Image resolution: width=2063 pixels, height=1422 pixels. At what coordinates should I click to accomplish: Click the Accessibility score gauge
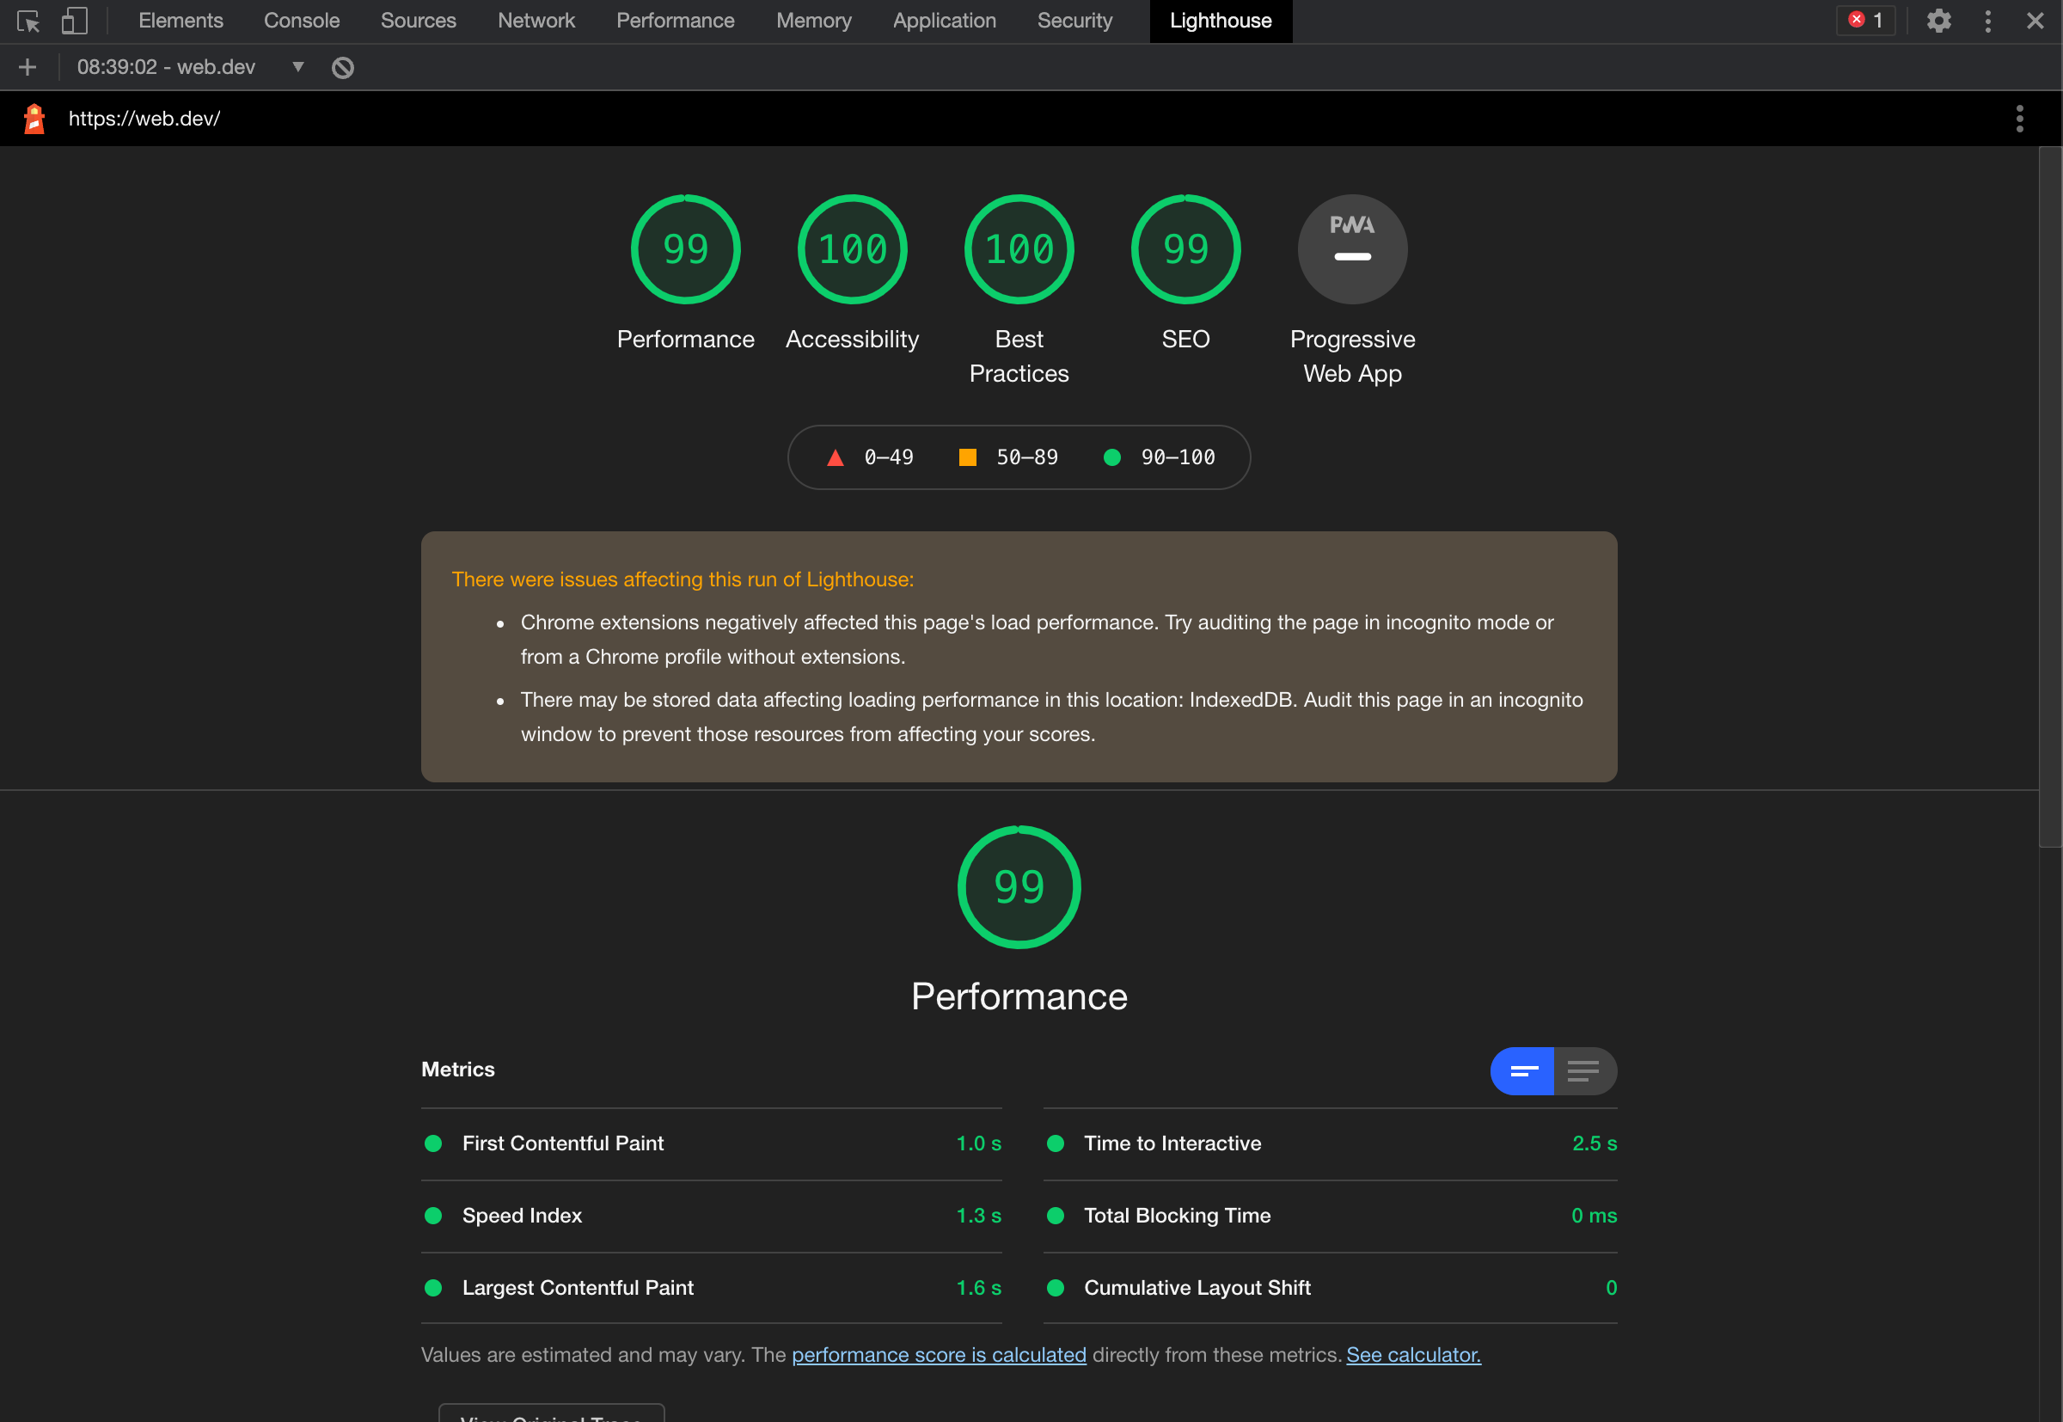click(852, 249)
